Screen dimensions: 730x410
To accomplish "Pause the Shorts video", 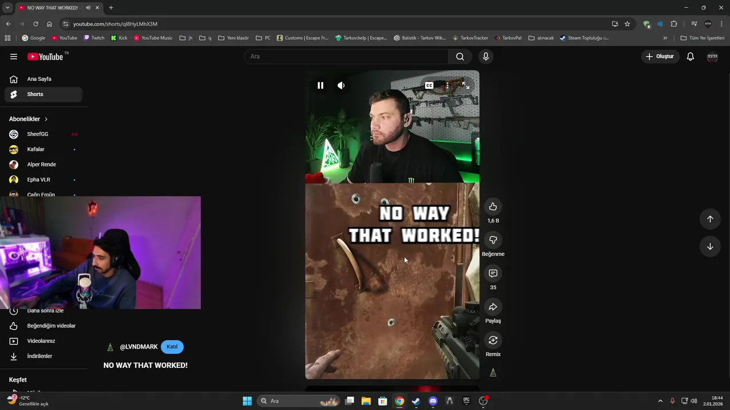I will pos(321,85).
